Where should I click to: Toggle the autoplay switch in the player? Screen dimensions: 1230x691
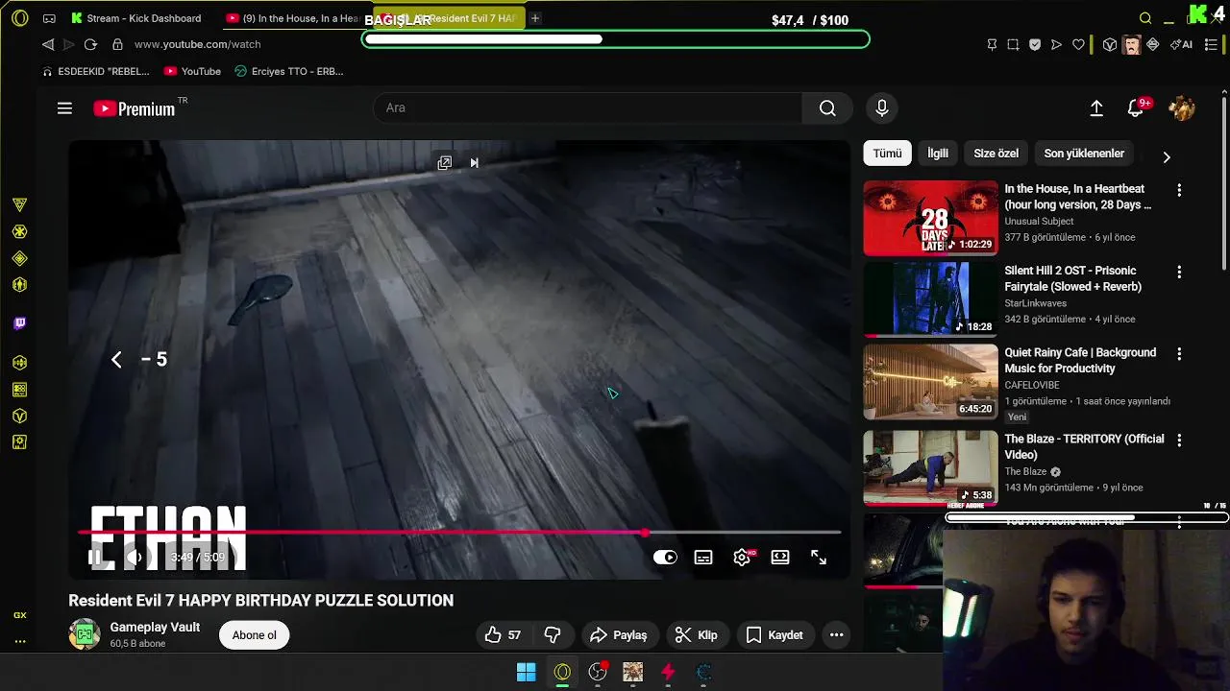pos(665,558)
